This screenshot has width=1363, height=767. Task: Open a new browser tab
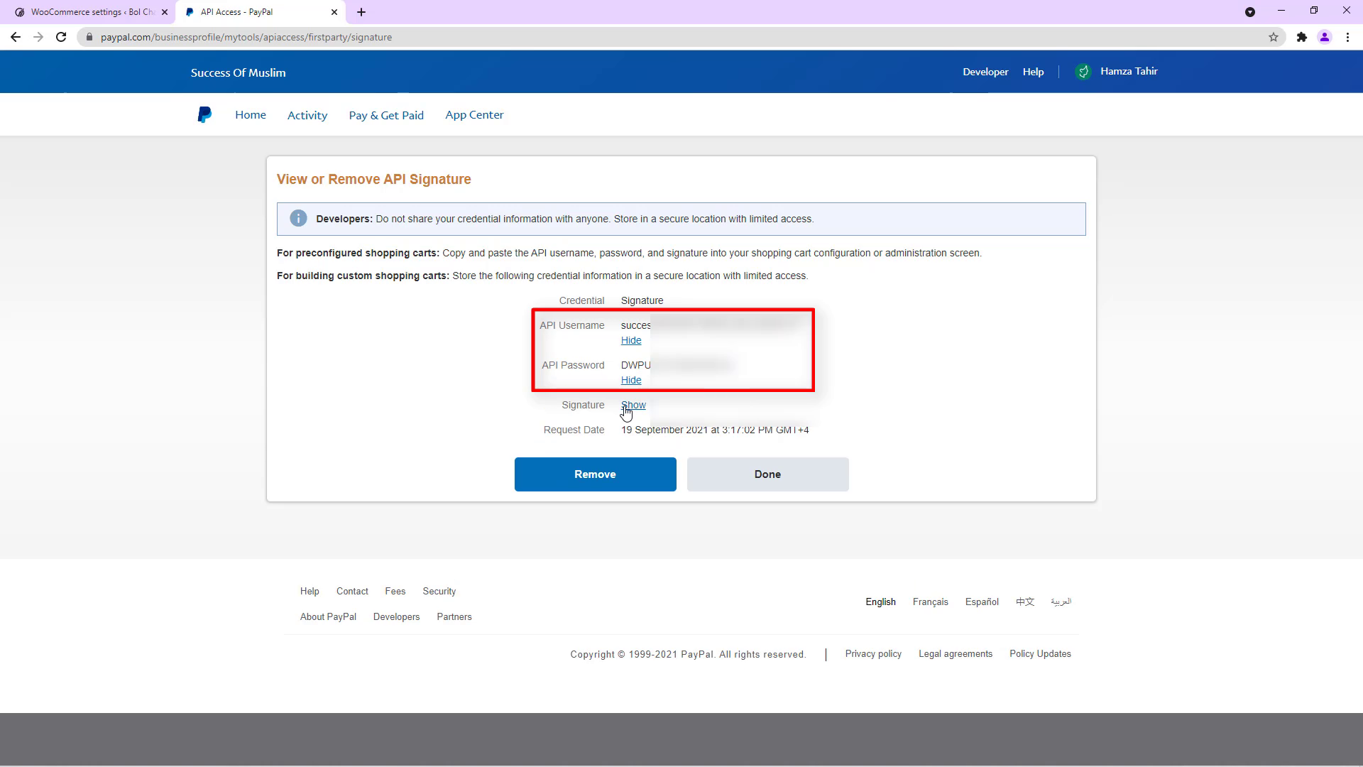[361, 12]
